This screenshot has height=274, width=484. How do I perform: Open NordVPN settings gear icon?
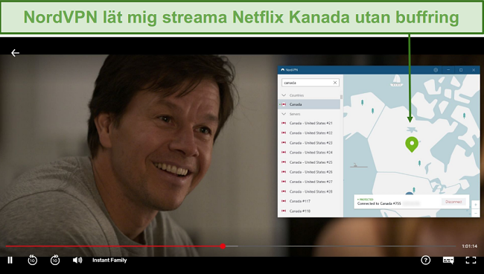tap(436, 70)
